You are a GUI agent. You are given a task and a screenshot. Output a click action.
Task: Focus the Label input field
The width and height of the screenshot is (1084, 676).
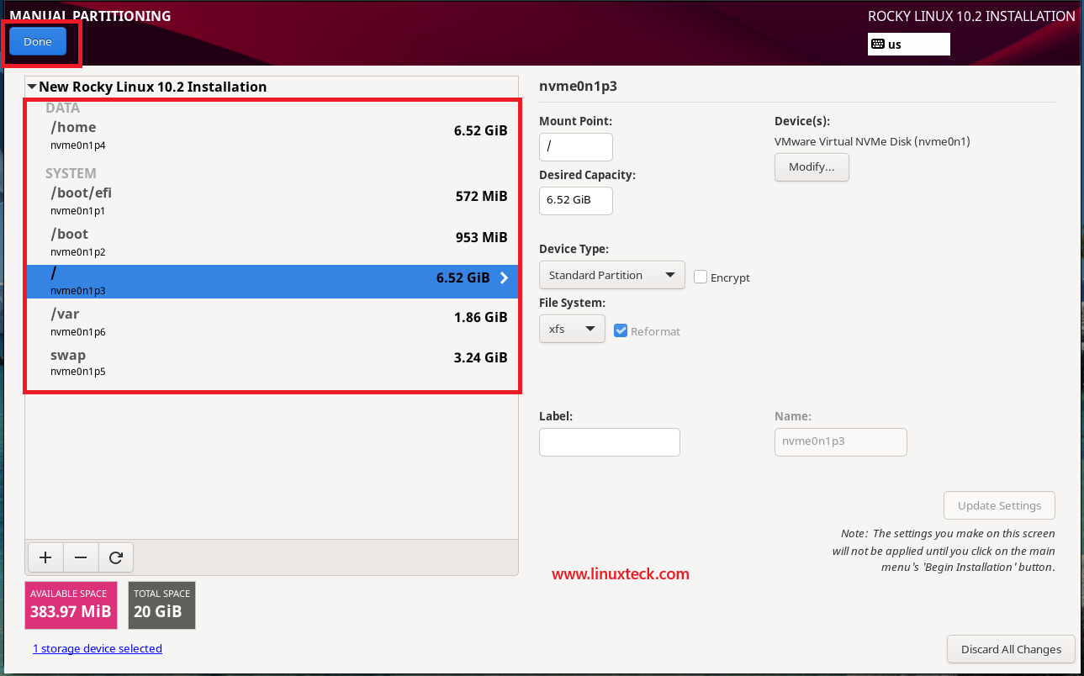pos(610,442)
